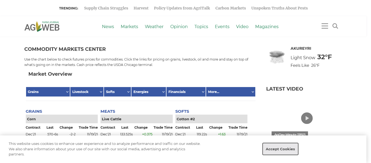Open the More... dropdown
The height and width of the screenshot is (163, 371).
pos(231,92)
